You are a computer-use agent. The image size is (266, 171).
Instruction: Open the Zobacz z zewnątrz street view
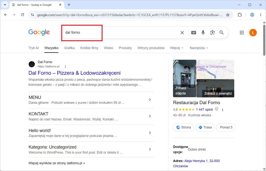click(215, 88)
